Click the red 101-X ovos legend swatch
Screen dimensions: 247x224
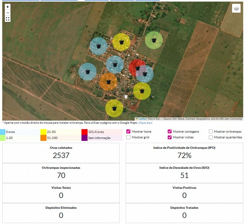84,132
